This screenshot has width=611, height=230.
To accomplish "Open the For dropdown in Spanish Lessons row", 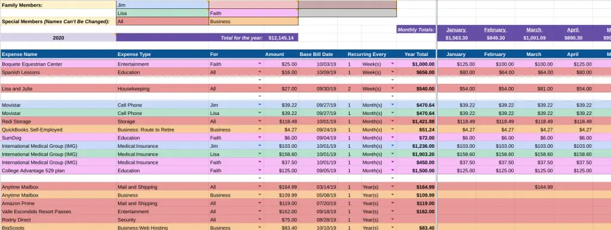I will 260,72.
